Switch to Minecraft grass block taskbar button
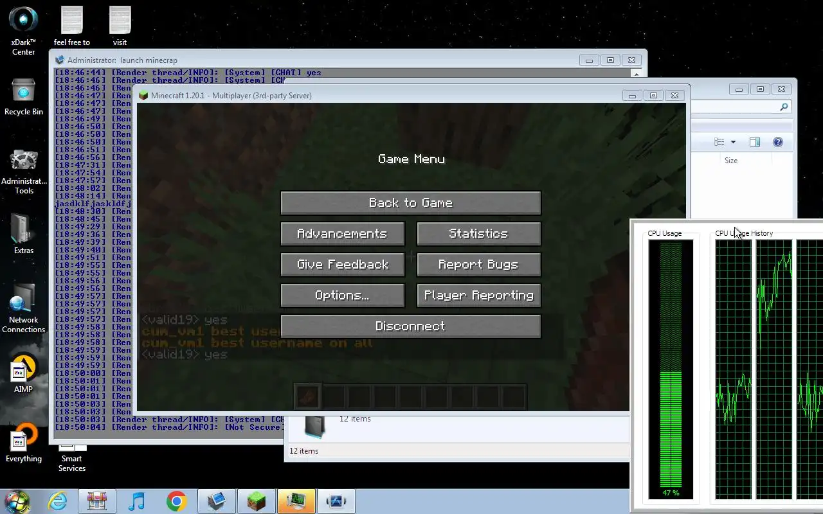The height and width of the screenshot is (514, 823). (257, 501)
